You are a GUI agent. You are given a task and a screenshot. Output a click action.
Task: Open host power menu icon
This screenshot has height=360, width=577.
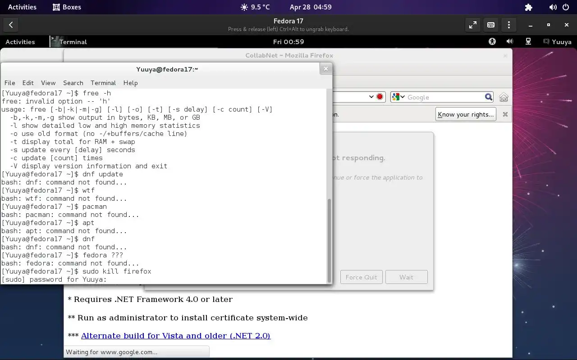tap(566, 7)
